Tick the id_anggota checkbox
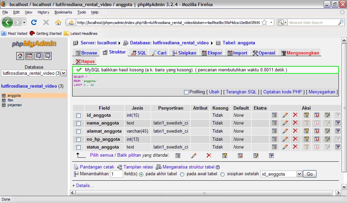Screen dimensions: 347x203 [x=78, y=115]
